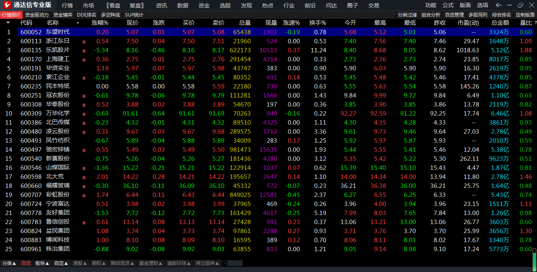This screenshot has width=537, height=272.
Task: Expand the 基金理财 tab menu
Action: 151,263
